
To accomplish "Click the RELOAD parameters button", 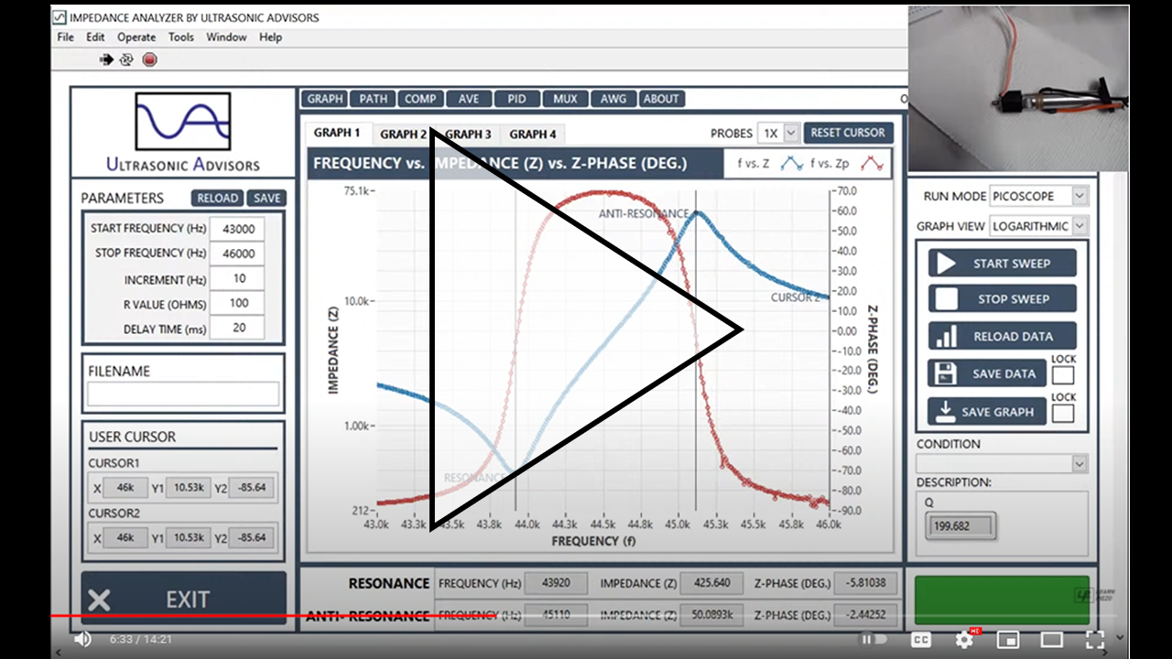I will 217,198.
